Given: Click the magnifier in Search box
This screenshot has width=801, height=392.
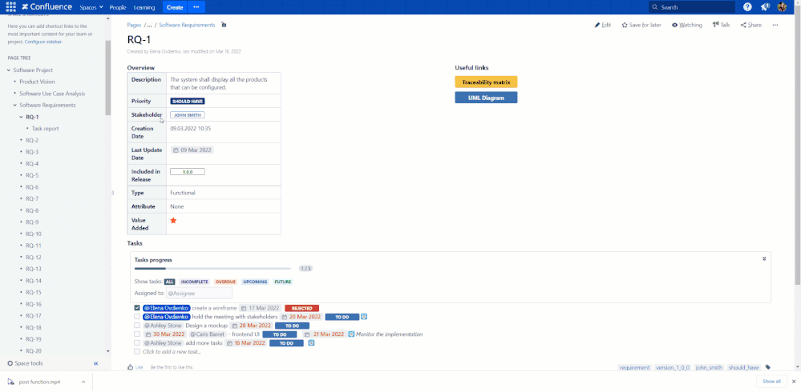Looking at the screenshot, I should point(655,8).
